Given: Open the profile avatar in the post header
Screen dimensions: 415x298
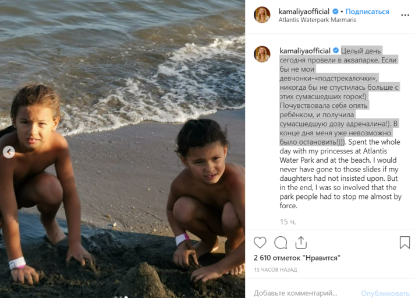Looking at the screenshot, I should 262,15.
